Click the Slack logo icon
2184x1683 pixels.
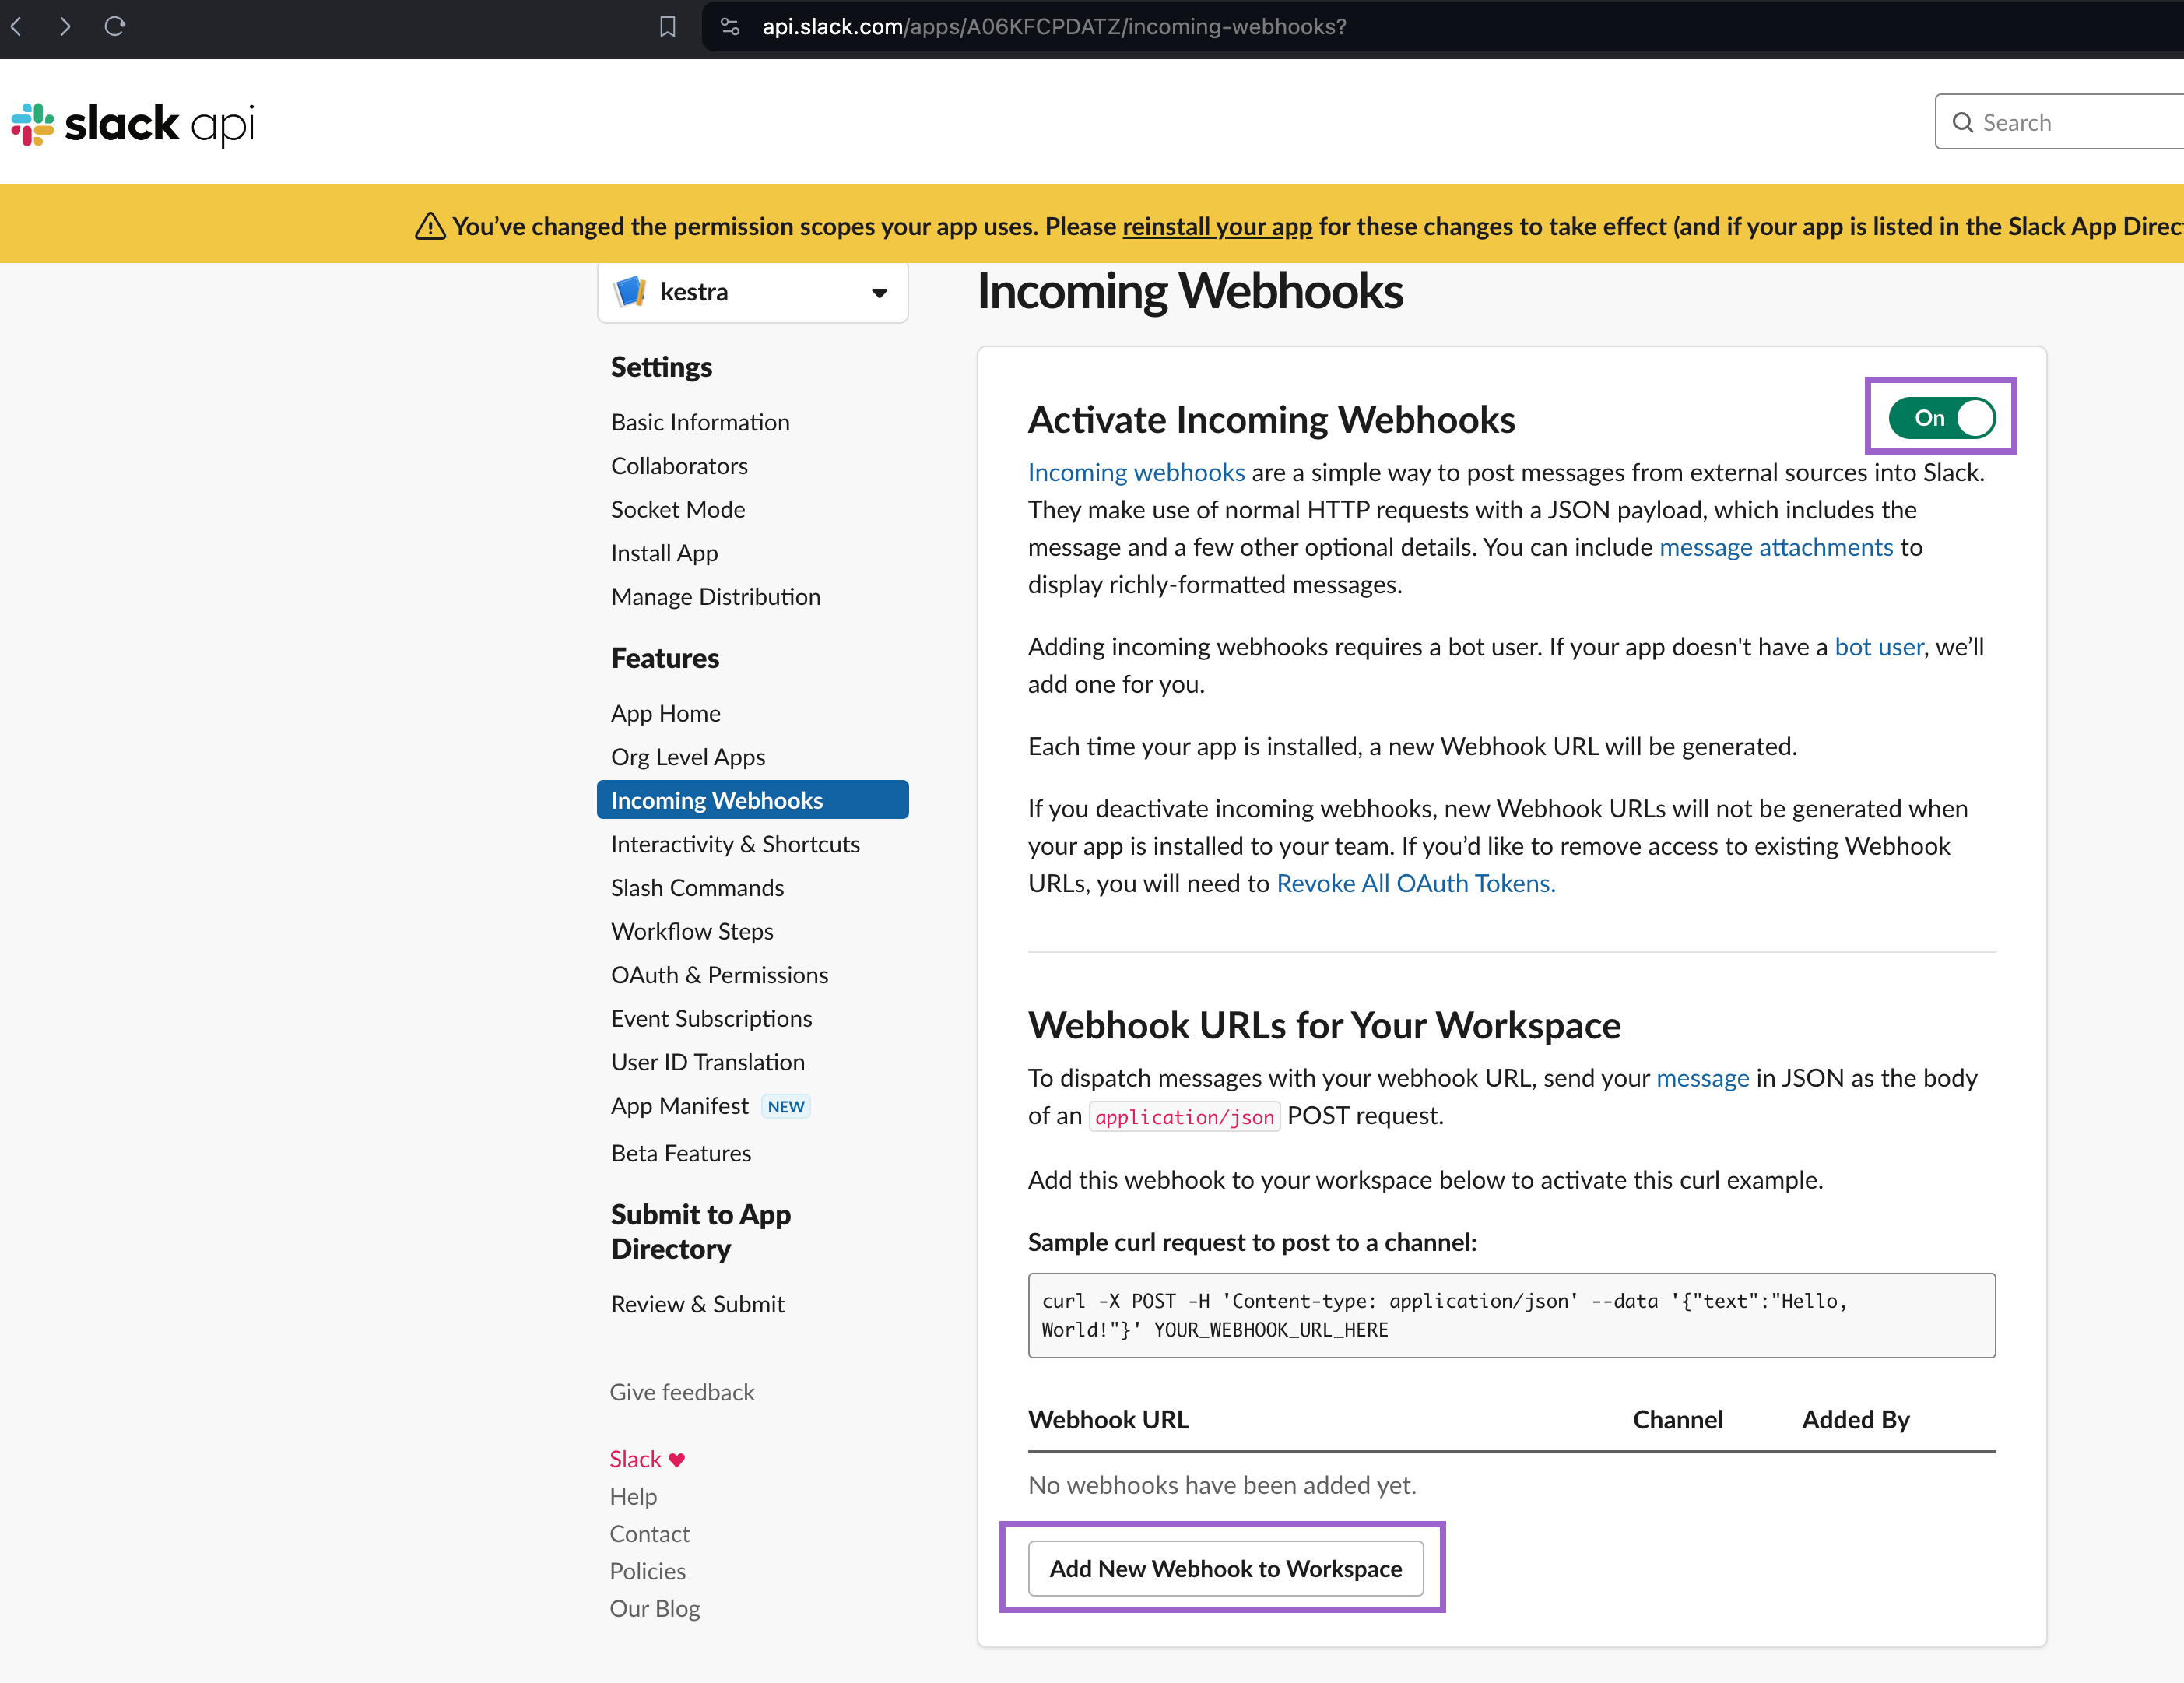tap(33, 124)
